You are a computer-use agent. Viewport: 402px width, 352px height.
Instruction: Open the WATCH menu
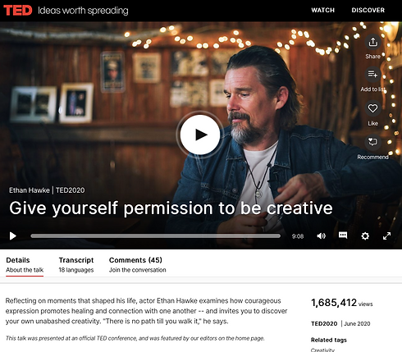(x=322, y=10)
